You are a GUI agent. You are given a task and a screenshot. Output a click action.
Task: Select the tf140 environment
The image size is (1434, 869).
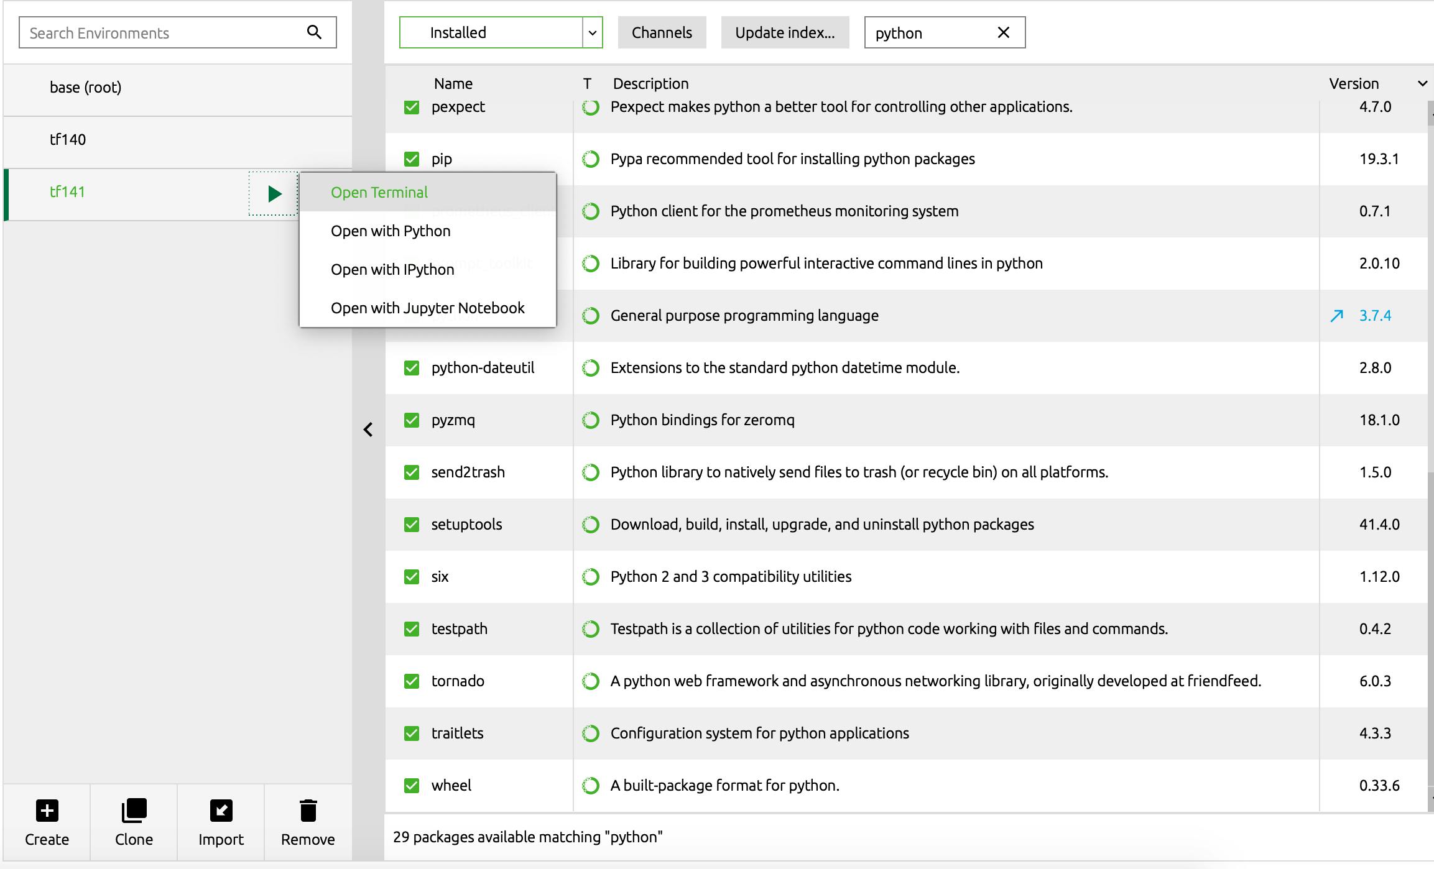[x=68, y=140]
